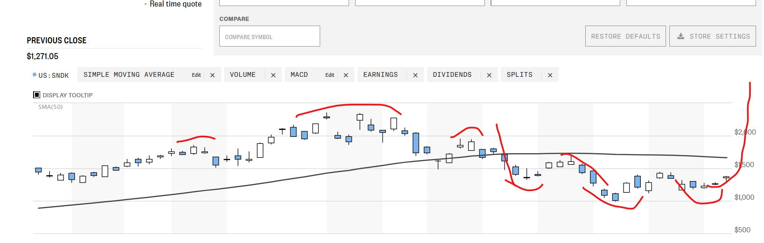This screenshot has height=243, width=764.
Task: Select the Volume chip label
Action: tap(243, 74)
